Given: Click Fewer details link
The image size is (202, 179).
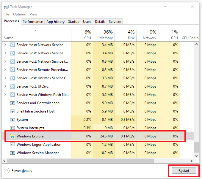Looking at the screenshot, I should (22, 171).
